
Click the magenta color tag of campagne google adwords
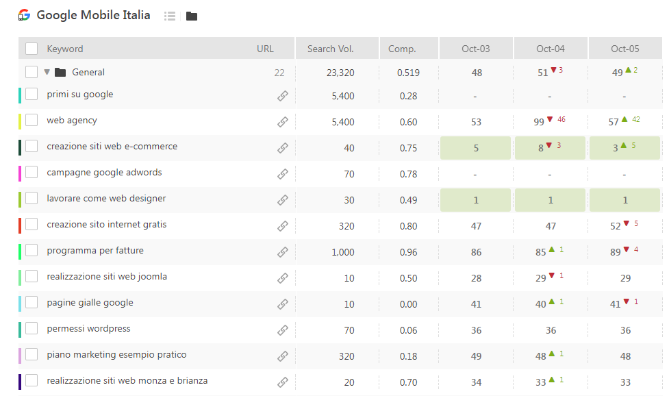click(x=20, y=173)
